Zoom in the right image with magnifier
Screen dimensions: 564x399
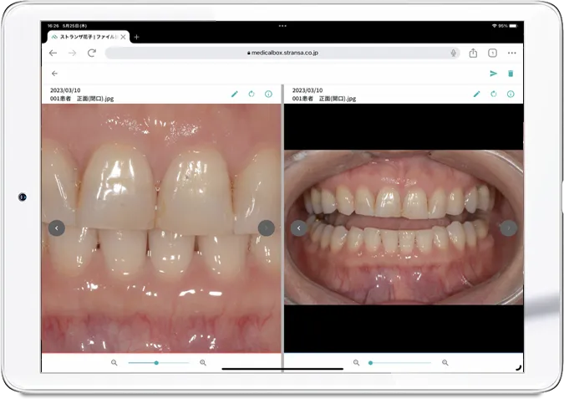coord(445,363)
